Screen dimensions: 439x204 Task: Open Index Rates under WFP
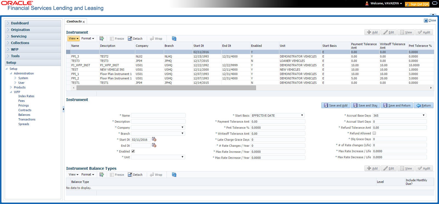[26, 96]
